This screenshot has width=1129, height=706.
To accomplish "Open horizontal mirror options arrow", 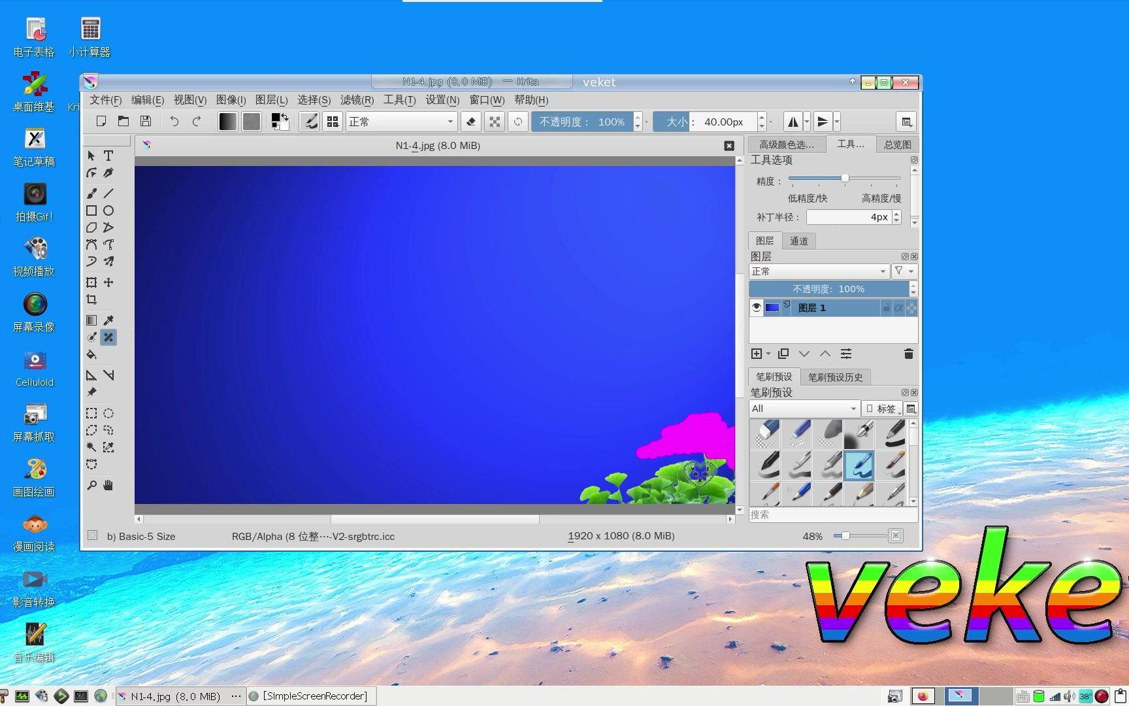I will click(x=807, y=122).
